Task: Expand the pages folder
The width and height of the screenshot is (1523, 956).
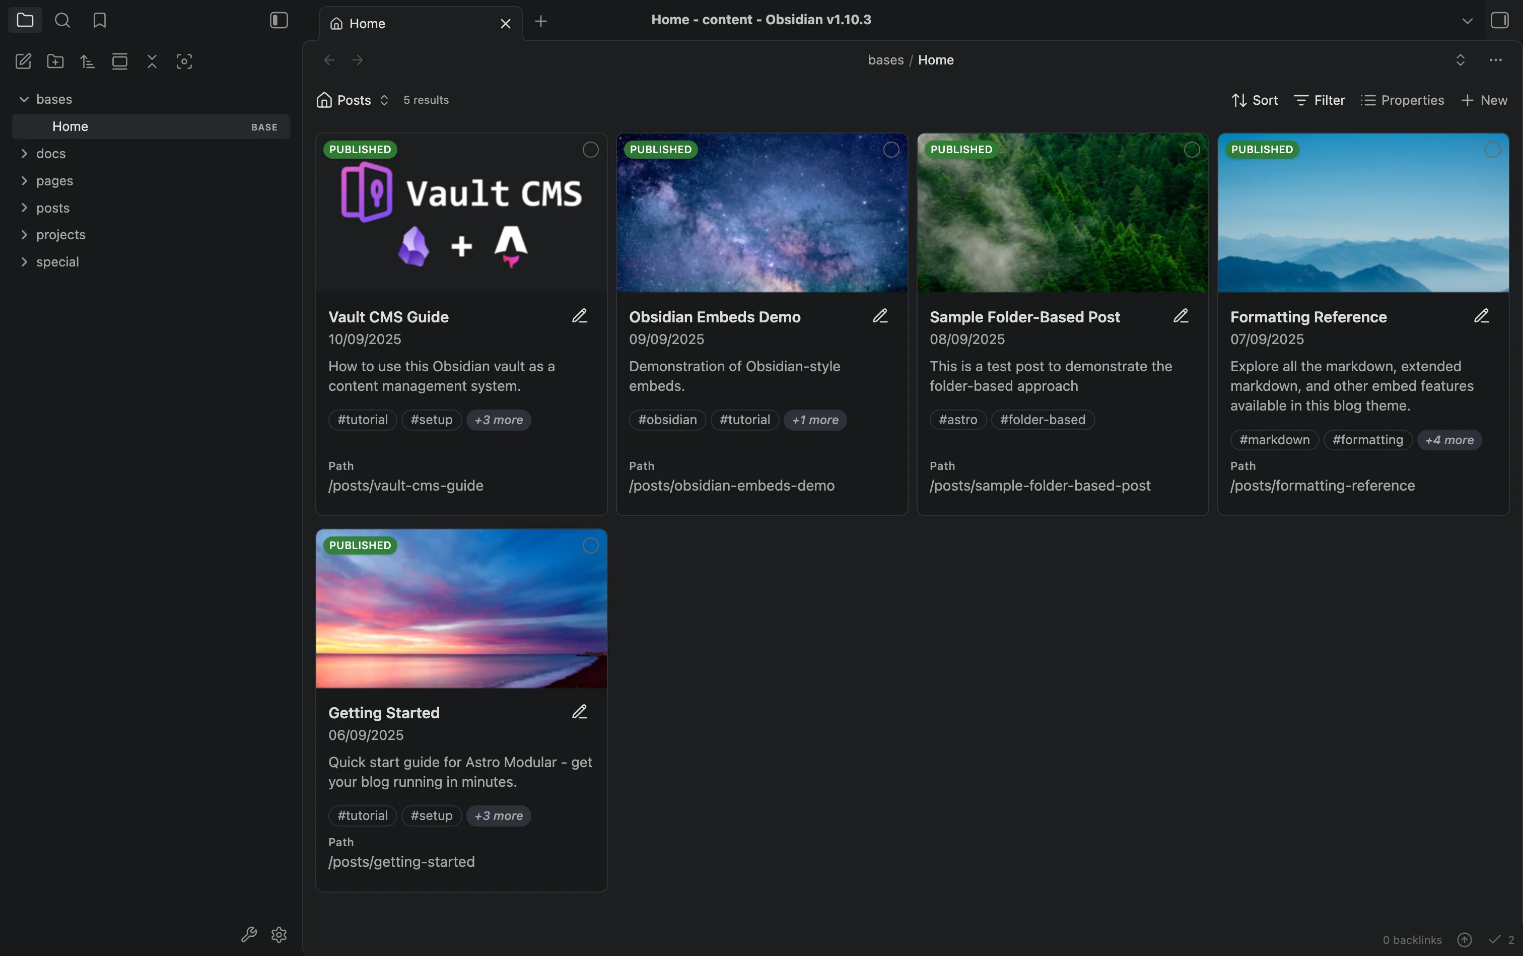Action: point(24,181)
